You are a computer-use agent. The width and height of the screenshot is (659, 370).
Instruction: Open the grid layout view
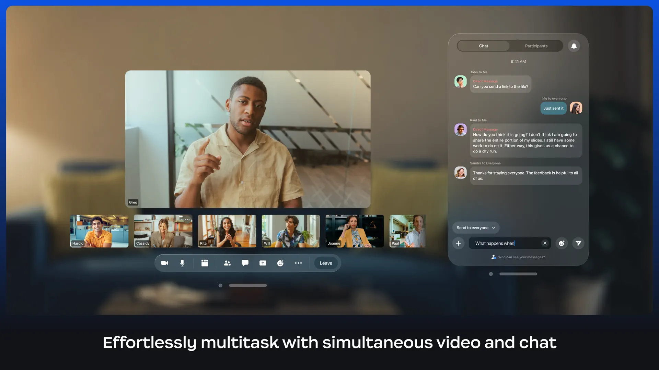(205, 263)
